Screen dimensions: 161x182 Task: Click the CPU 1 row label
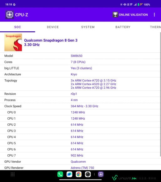click(x=11, y=118)
